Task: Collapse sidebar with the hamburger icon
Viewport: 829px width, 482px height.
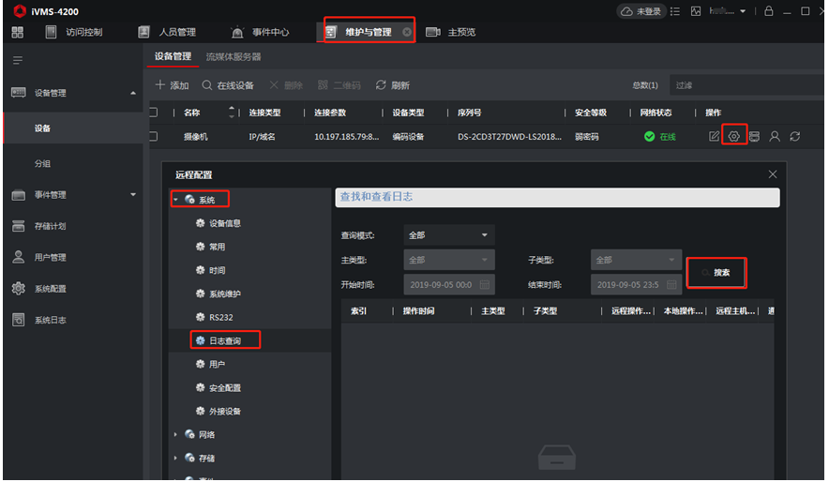Action: point(17,60)
